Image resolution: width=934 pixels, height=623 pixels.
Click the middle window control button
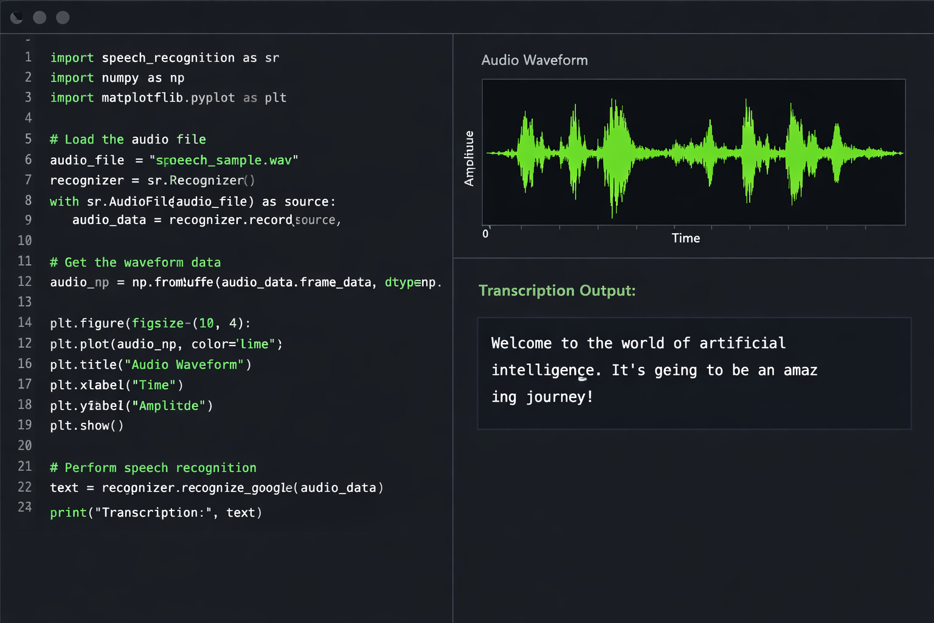40,18
